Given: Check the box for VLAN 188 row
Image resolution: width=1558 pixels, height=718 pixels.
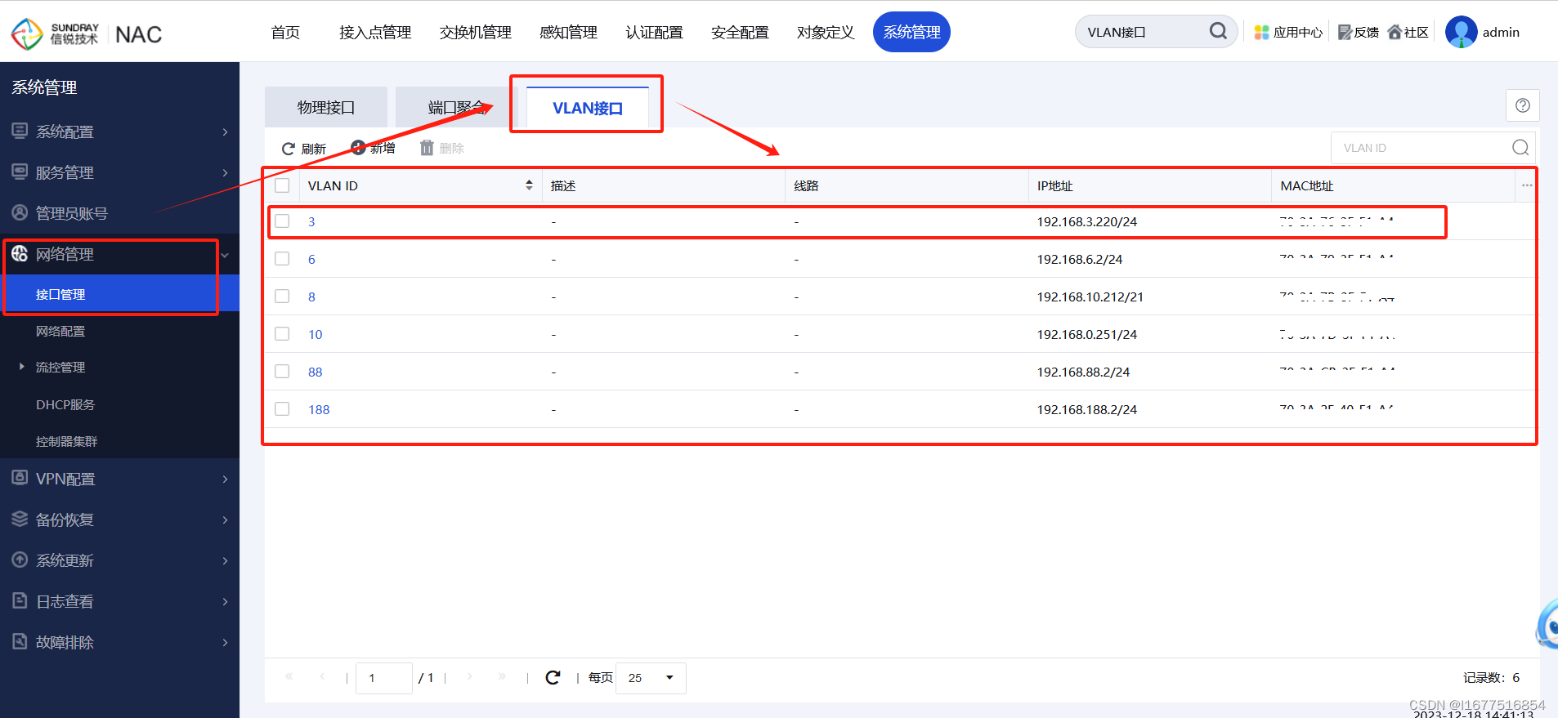Looking at the screenshot, I should click(x=282, y=409).
